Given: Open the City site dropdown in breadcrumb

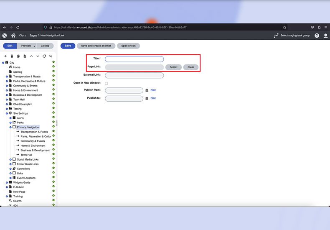Looking at the screenshot, I should point(23,36).
